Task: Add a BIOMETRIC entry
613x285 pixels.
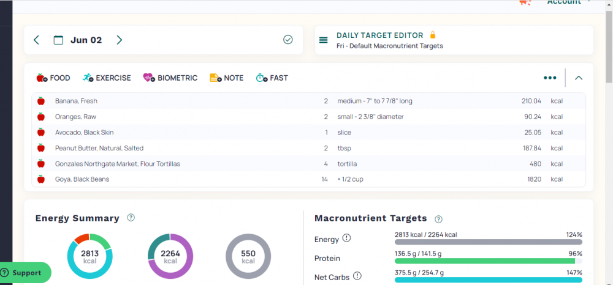Action: [x=170, y=78]
